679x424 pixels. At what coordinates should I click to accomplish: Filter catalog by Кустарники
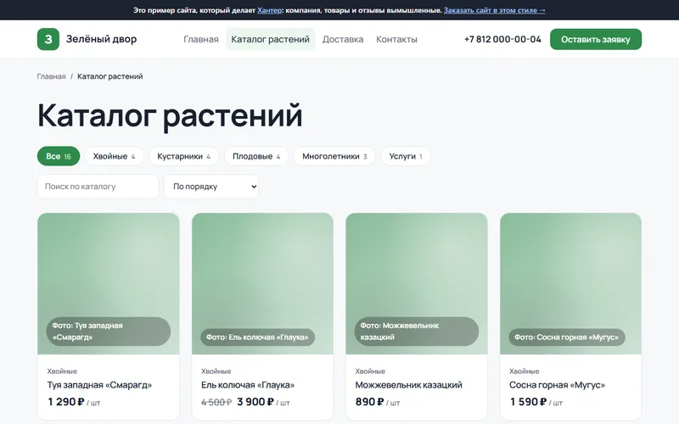[x=184, y=156]
